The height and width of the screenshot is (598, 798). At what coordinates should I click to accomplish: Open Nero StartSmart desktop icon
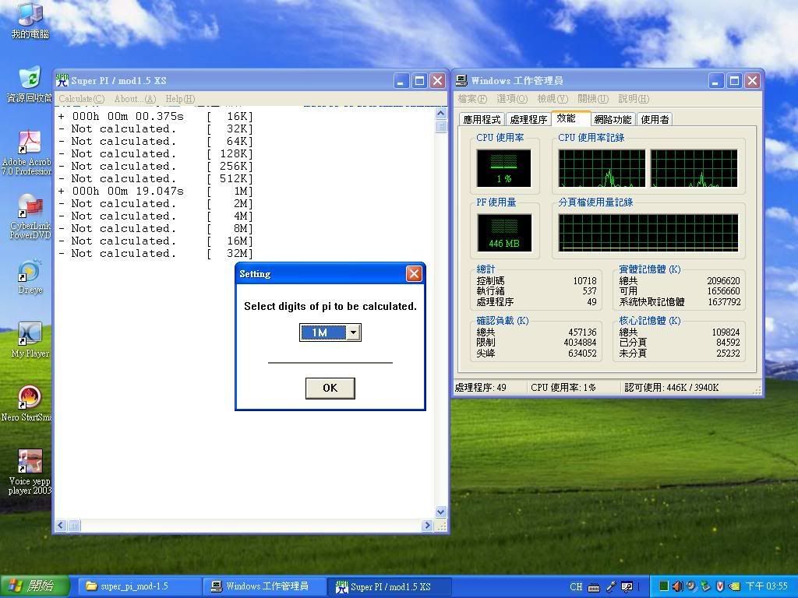pyautogui.click(x=30, y=399)
